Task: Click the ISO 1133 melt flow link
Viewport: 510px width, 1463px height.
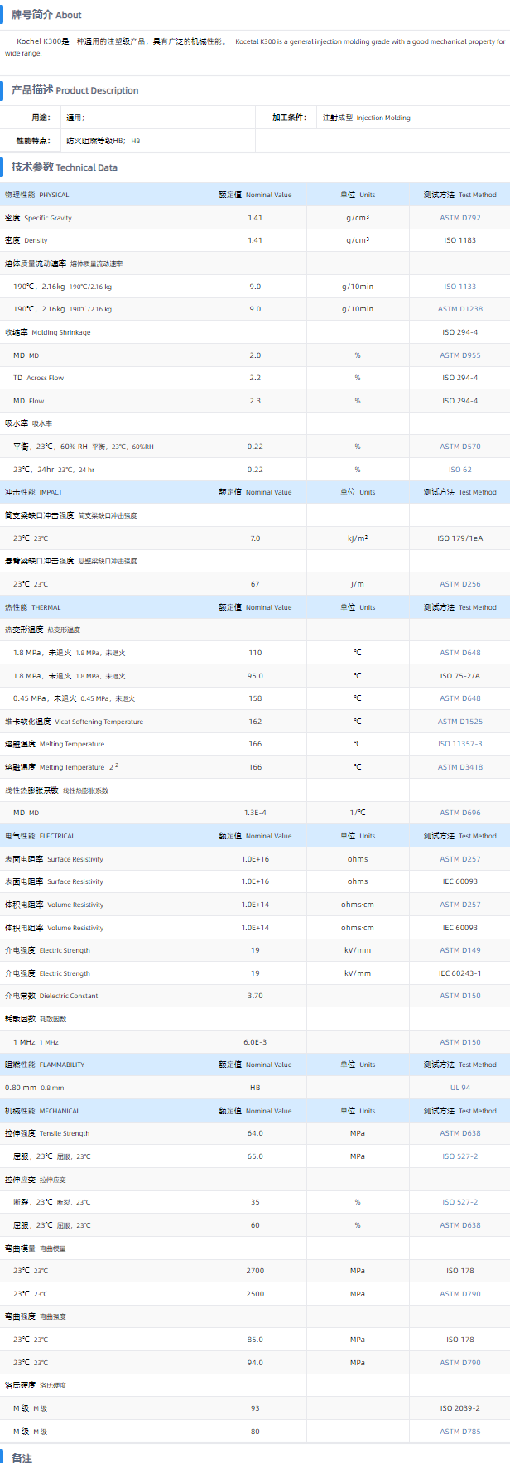Action: (x=459, y=287)
